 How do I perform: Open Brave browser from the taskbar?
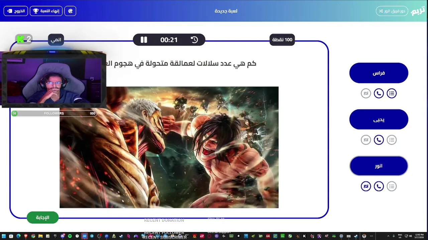click(26, 236)
